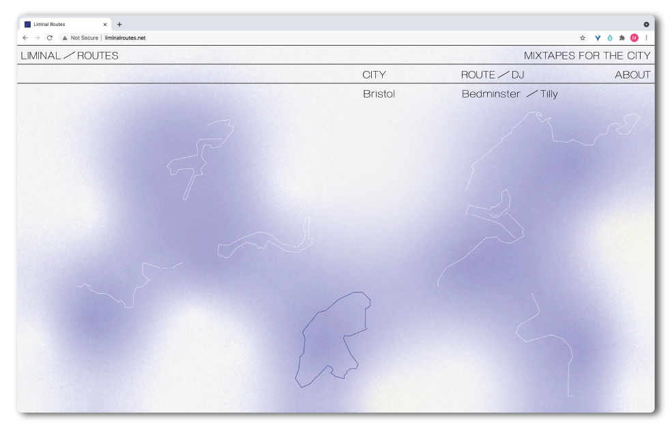672x429 pixels.
Task: Open the Chrome three-dot menu
Action: coord(646,38)
